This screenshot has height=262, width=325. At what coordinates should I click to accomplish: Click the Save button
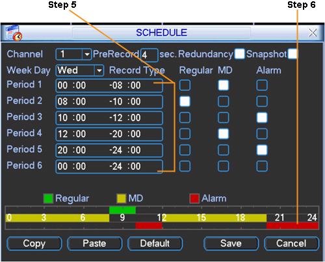click(x=231, y=244)
